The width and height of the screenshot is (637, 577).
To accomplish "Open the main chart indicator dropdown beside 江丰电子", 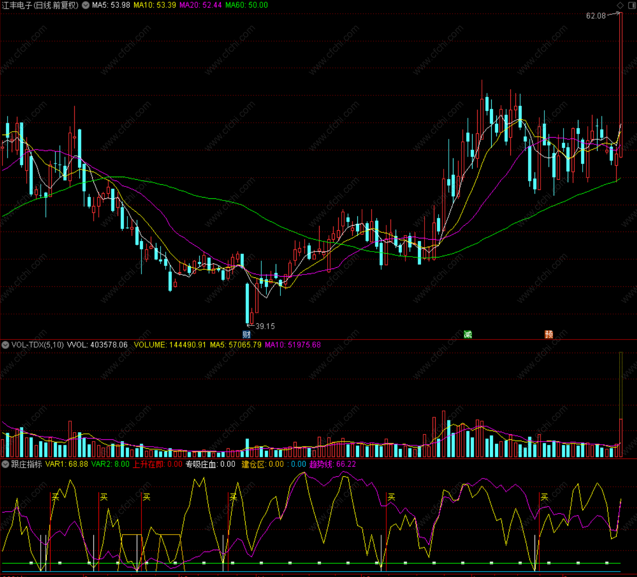I will tap(85, 5).
